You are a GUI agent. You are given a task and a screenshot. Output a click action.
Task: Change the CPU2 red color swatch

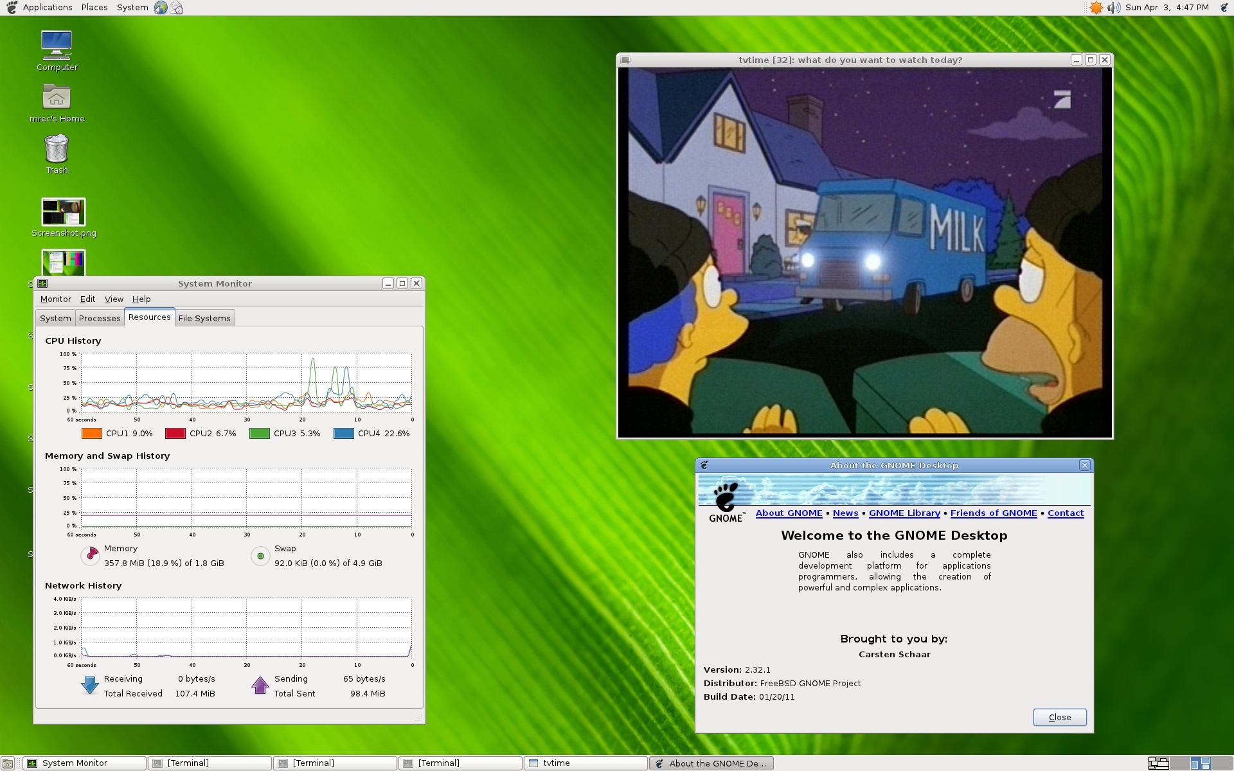175,434
